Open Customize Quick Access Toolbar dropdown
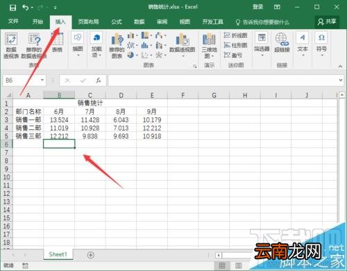This screenshot has height=271, width=347. tap(56, 8)
